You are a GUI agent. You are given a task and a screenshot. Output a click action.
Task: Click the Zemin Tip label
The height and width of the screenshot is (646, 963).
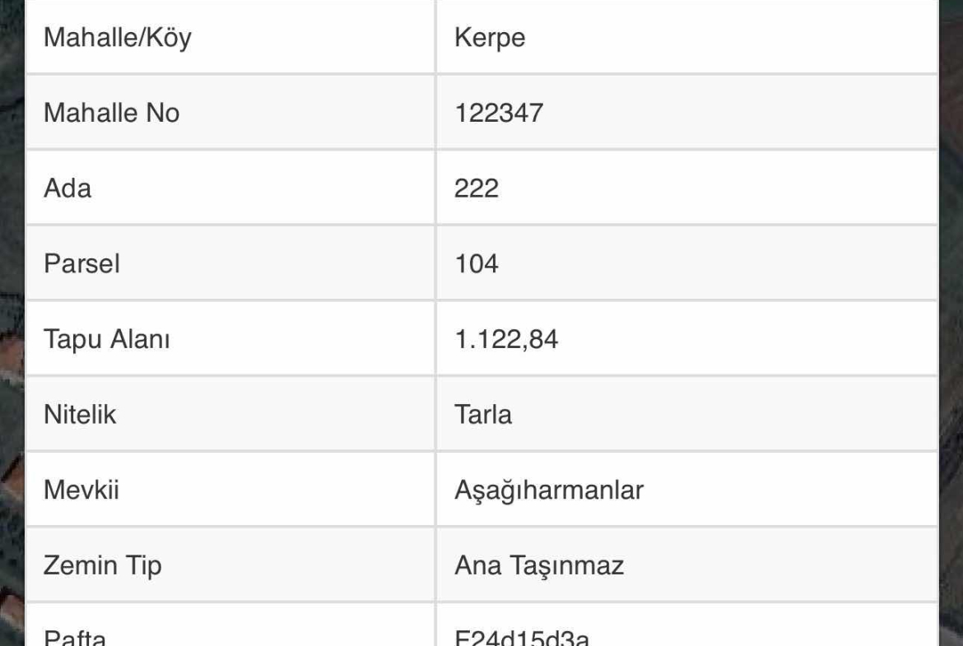point(103,566)
